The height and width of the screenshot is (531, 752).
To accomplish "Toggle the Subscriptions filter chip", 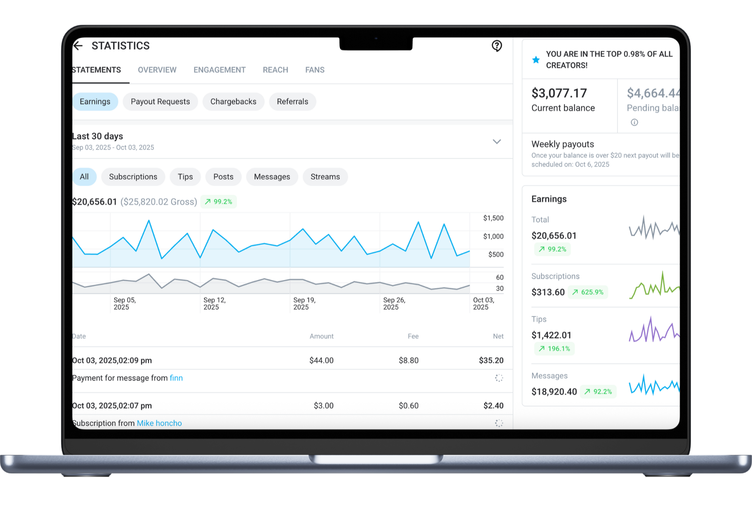I will point(133,177).
